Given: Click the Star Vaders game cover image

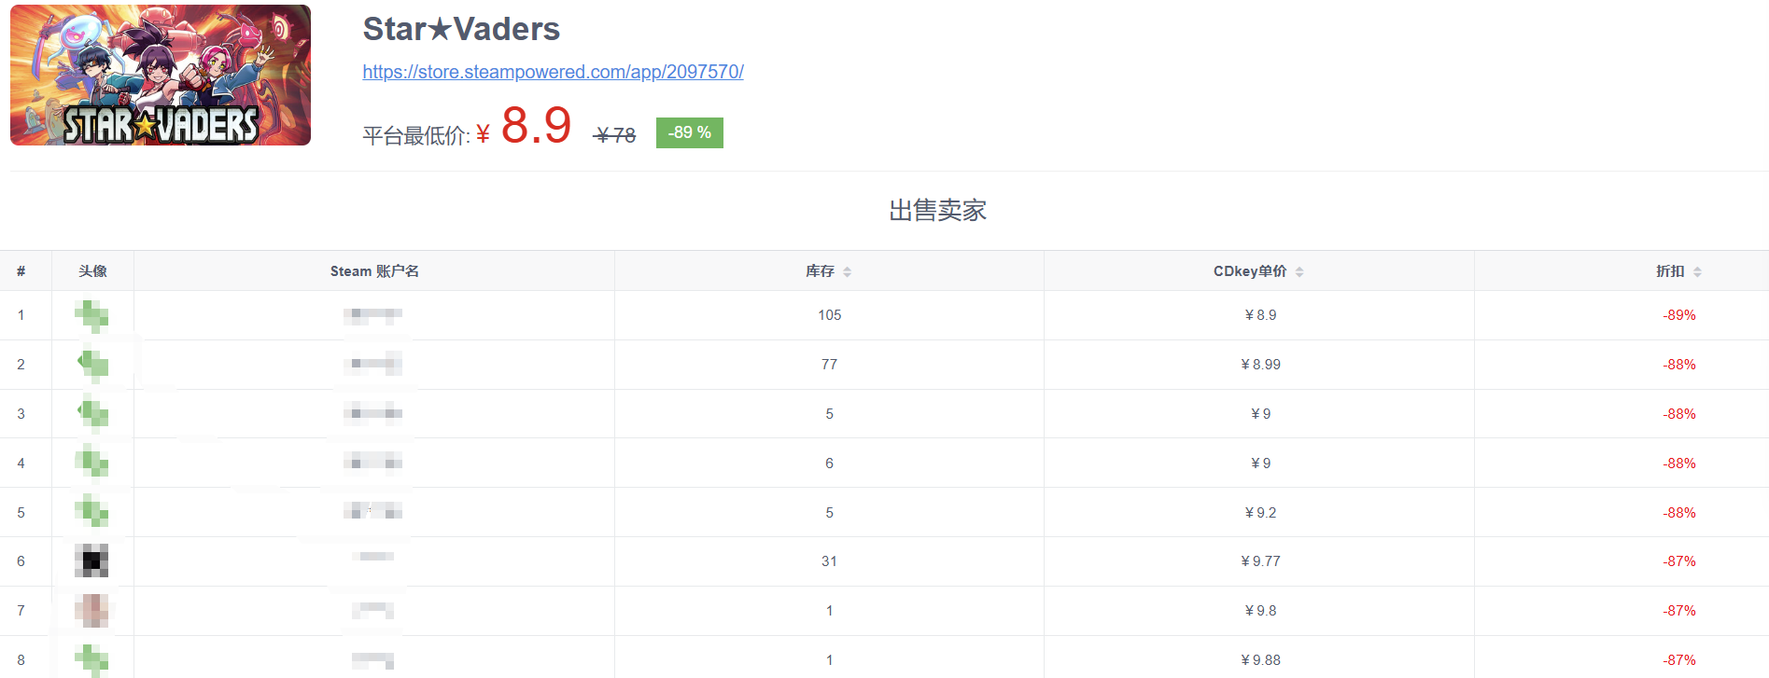Looking at the screenshot, I should tap(161, 76).
